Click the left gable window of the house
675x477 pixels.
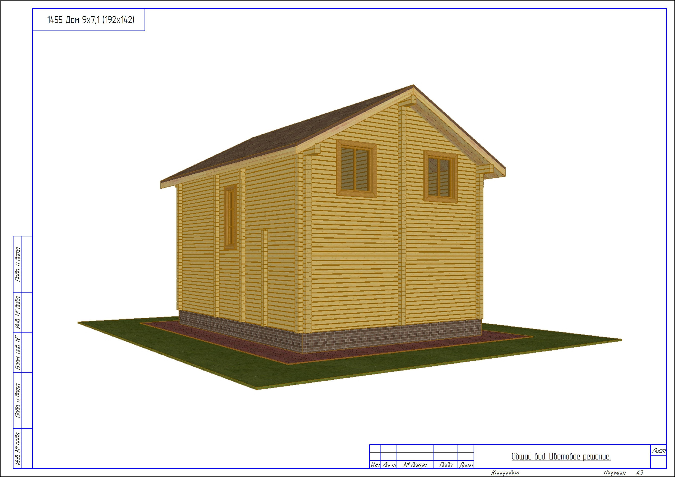356,168
